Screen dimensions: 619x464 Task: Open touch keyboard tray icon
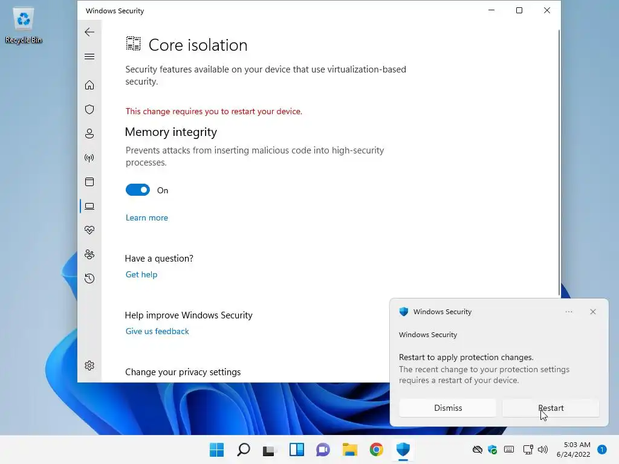pyautogui.click(x=509, y=449)
